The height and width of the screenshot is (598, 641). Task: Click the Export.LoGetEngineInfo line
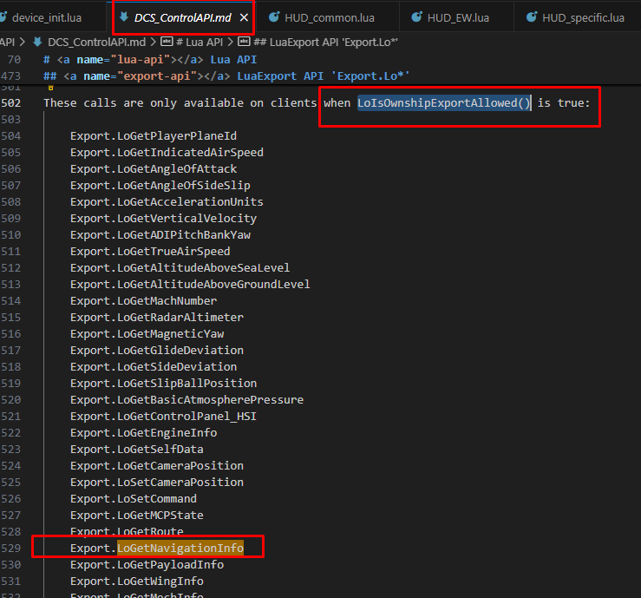click(x=143, y=433)
